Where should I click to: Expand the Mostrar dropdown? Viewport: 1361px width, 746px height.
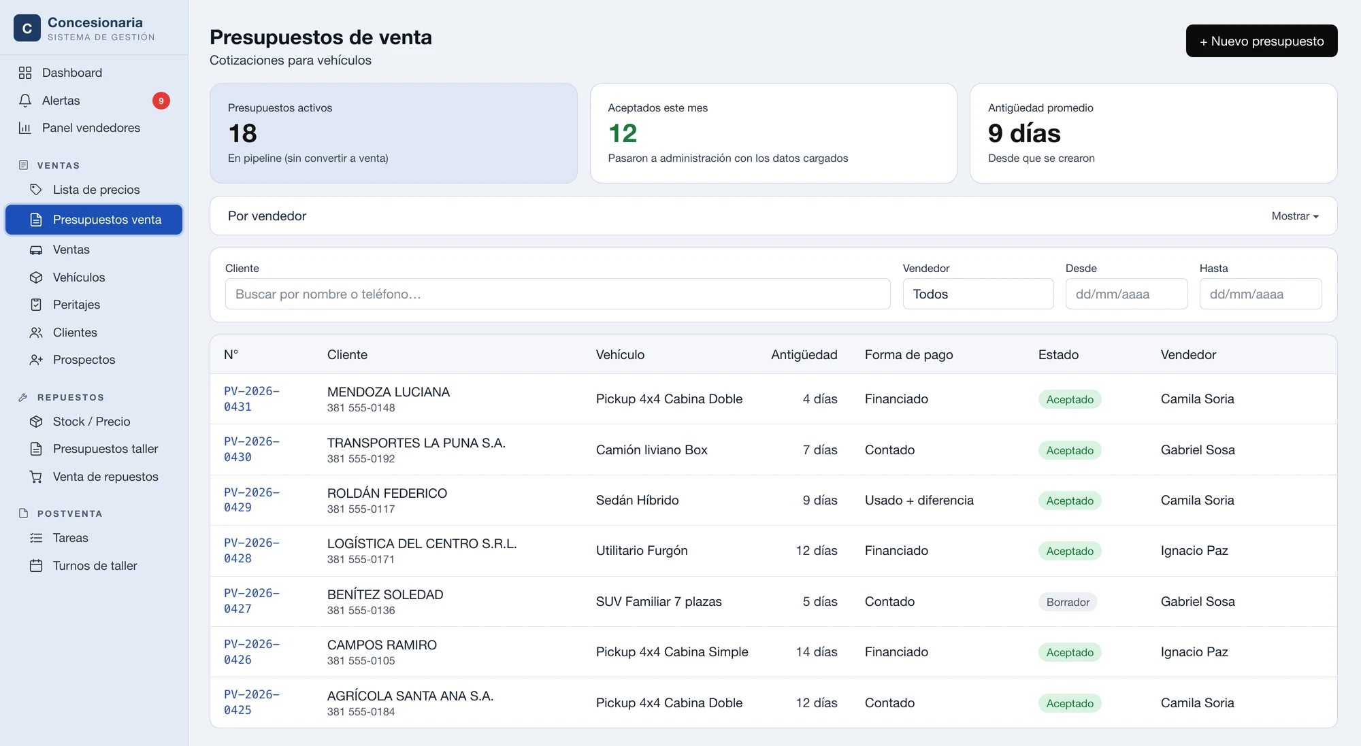[1295, 216]
